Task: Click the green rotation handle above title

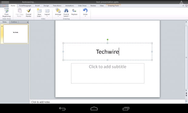Action: coord(108,39)
